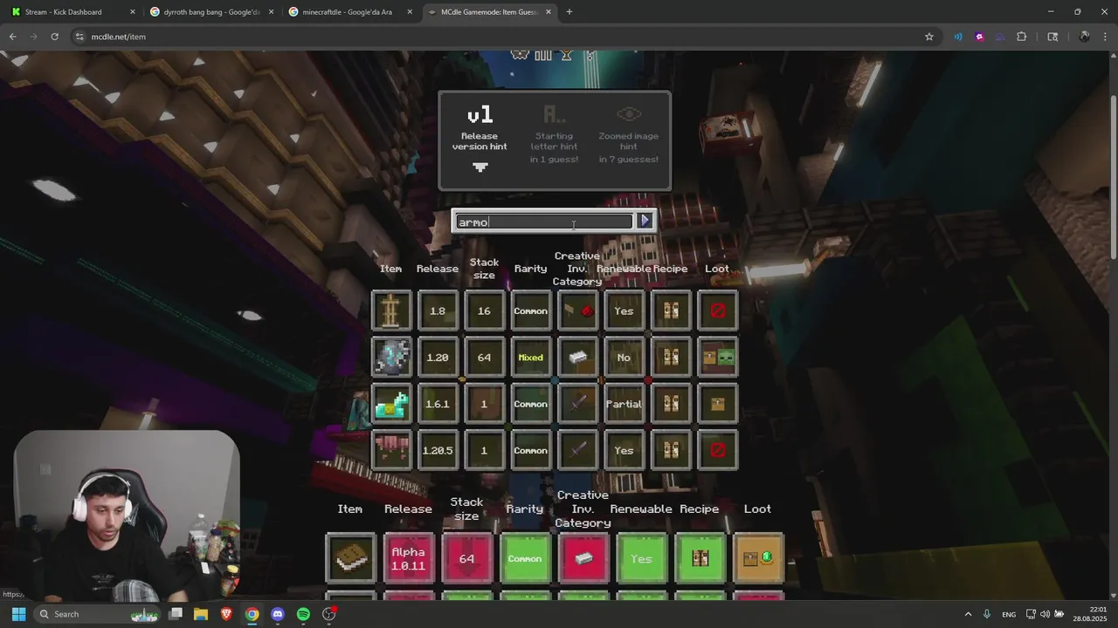Click the No renewable cell

[624, 358]
